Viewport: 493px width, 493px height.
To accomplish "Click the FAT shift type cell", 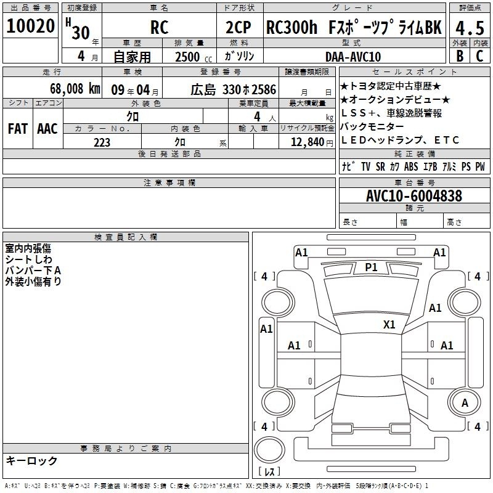I will (x=17, y=128).
